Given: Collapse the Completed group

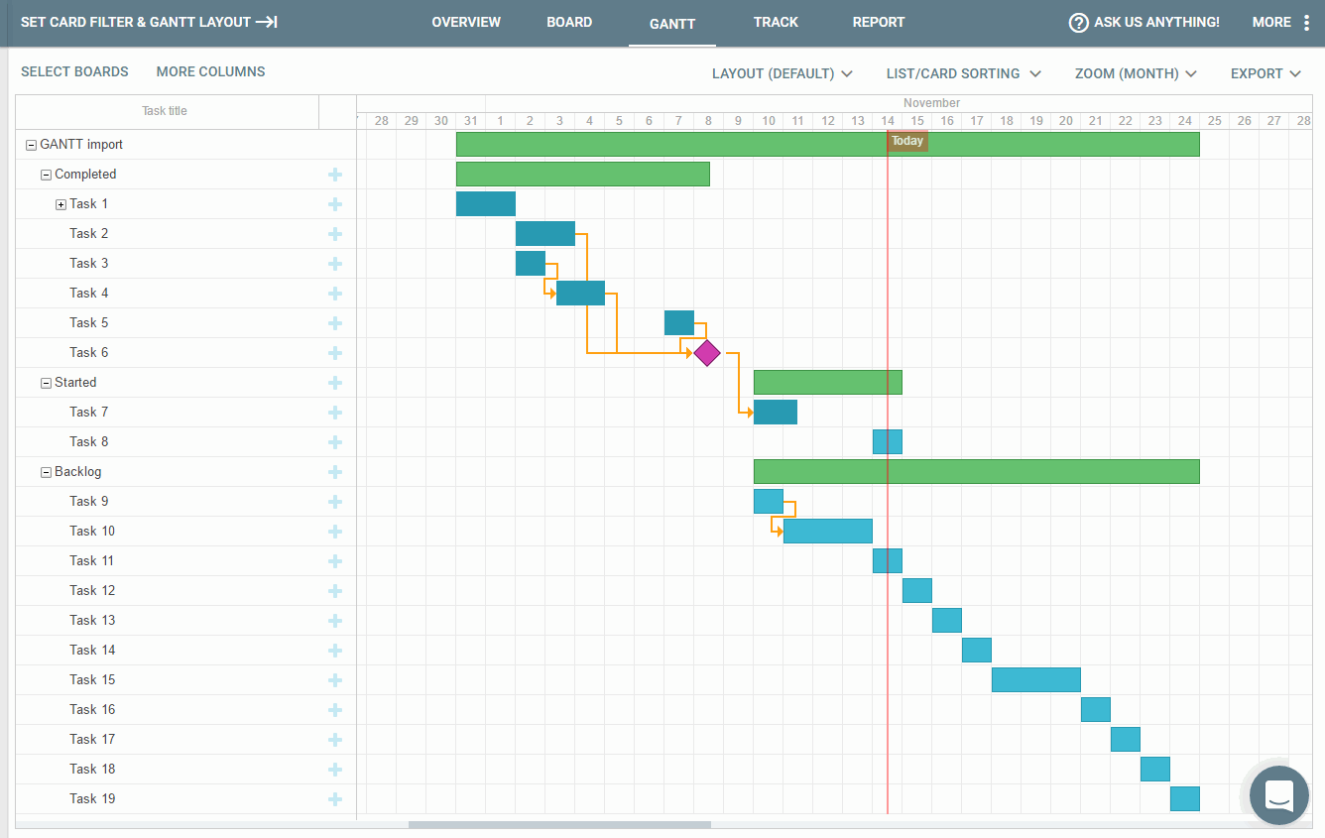Looking at the screenshot, I should click(x=46, y=174).
